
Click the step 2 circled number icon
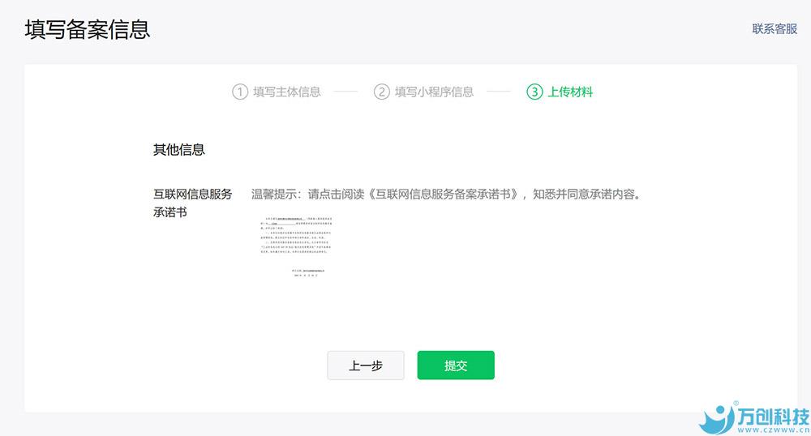381,92
